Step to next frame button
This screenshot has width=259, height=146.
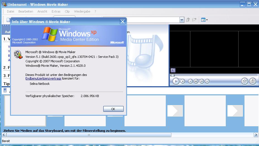coord(202,81)
